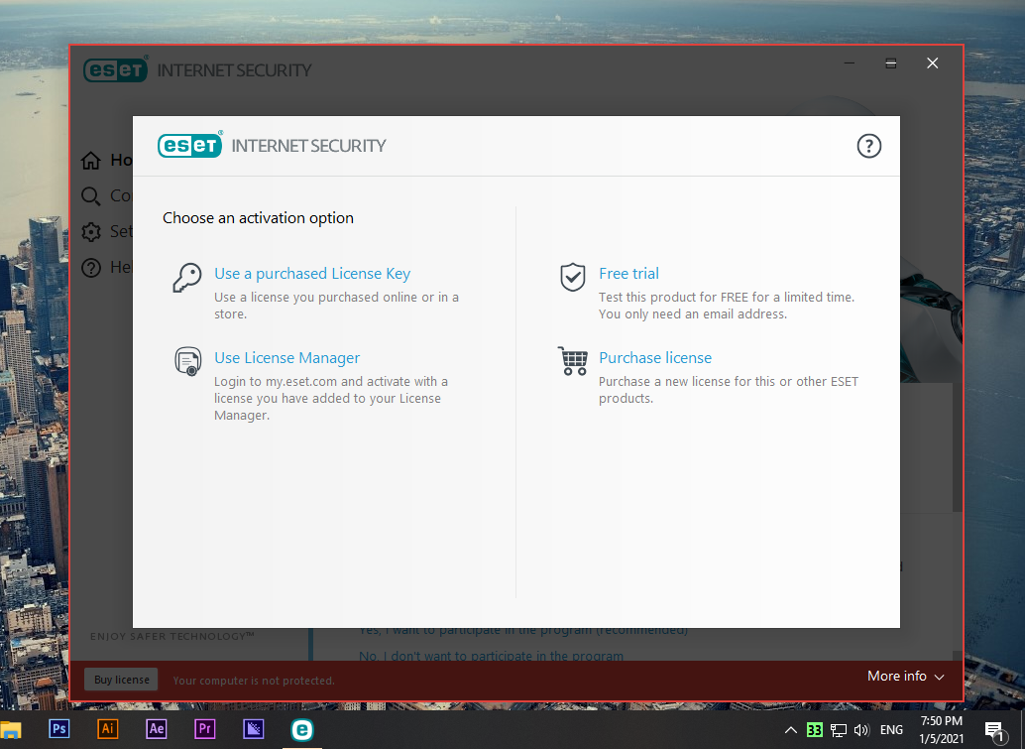This screenshot has width=1025, height=749.
Task: Click "ENJOY SAFER TECHNOLOGY" slogan text
Action: pos(171,637)
